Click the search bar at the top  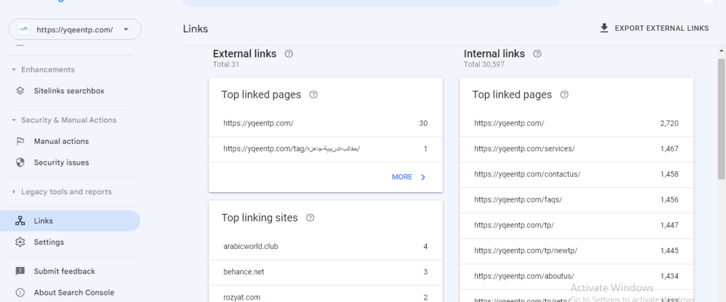pos(372,2)
